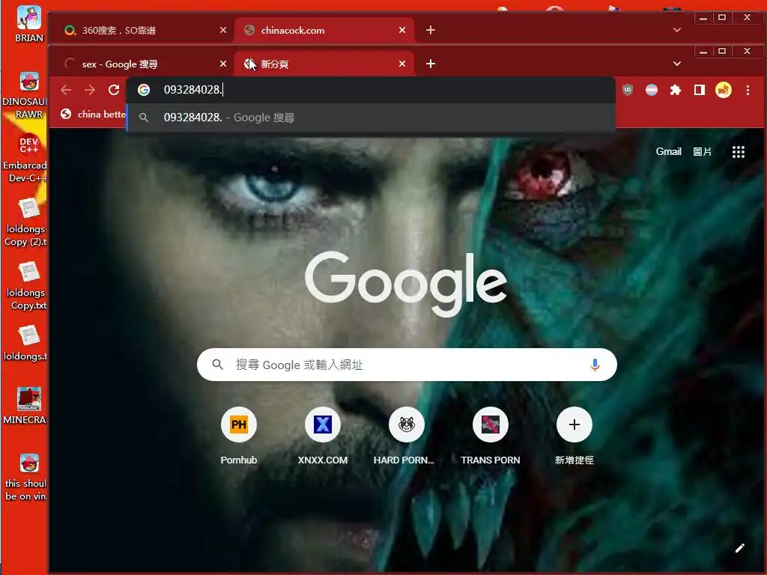Start voice search with the microphone
The width and height of the screenshot is (767, 575).
click(595, 365)
